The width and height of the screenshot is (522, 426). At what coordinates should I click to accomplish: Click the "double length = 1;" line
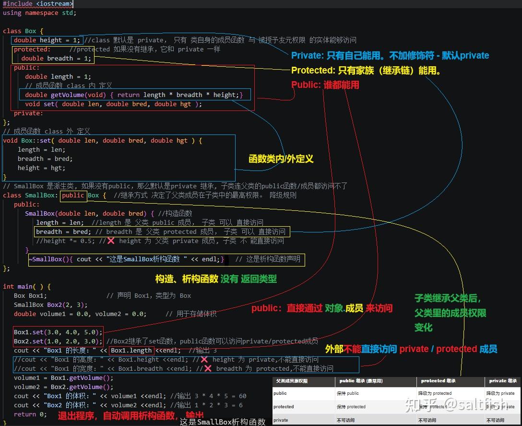[x=58, y=77]
